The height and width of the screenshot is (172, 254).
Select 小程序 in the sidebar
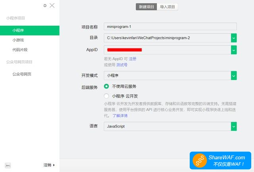[x=30, y=31]
